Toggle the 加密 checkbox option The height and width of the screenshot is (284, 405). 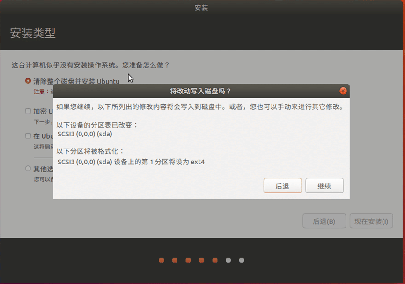(28, 111)
